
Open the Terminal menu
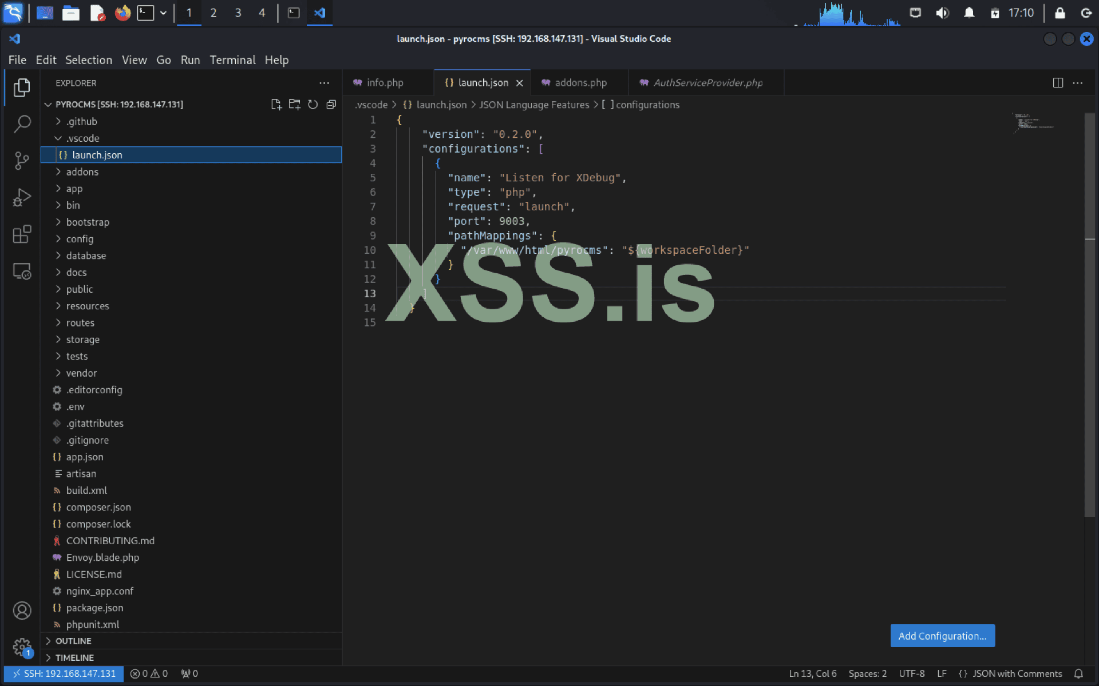232,60
